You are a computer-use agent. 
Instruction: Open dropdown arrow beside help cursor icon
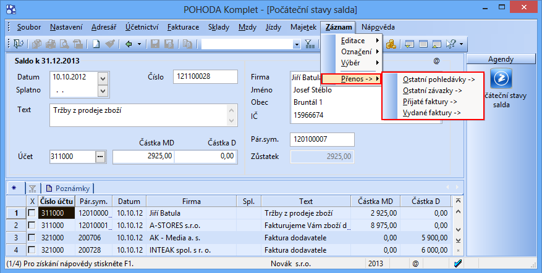click(461, 44)
